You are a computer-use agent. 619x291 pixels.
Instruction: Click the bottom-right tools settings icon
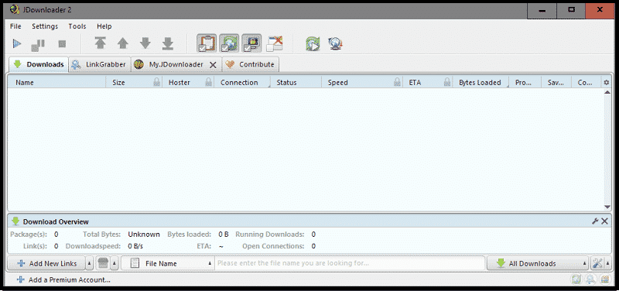[597, 263]
